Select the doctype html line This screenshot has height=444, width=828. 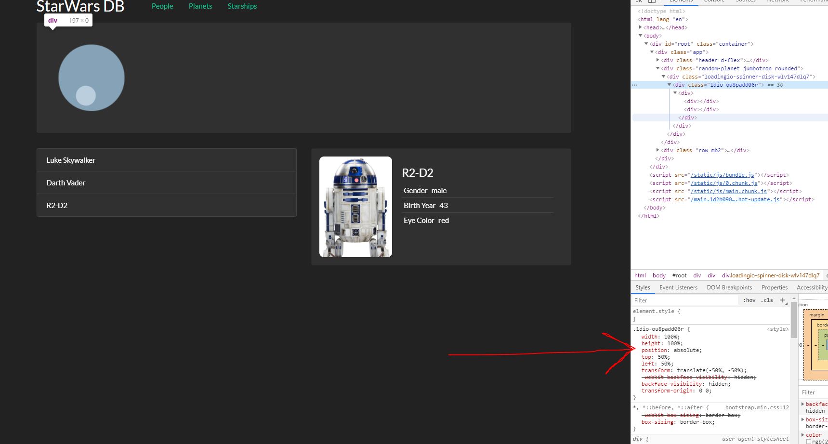pos(661,11)
